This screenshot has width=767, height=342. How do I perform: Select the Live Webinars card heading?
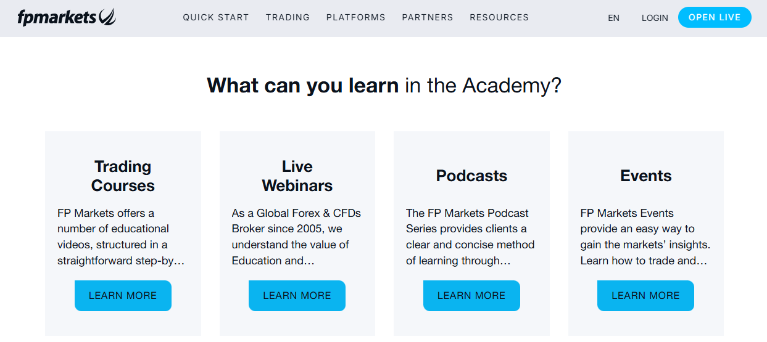click(297, 176)
